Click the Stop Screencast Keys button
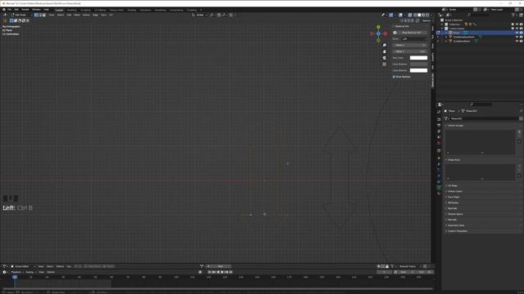This screenshot has height=294, width=524. (x=412, y=33)
